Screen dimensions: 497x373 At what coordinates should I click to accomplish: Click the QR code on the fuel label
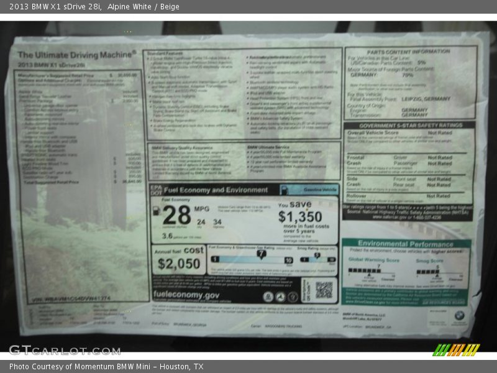click(x=324, y=290)
